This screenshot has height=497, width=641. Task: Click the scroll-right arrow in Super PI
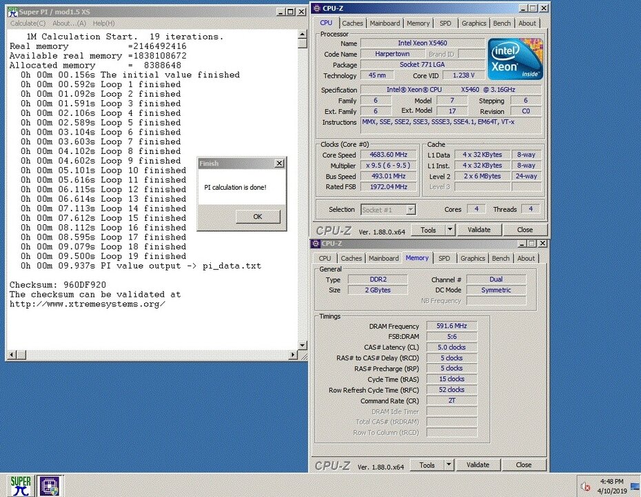pos(293,355)
